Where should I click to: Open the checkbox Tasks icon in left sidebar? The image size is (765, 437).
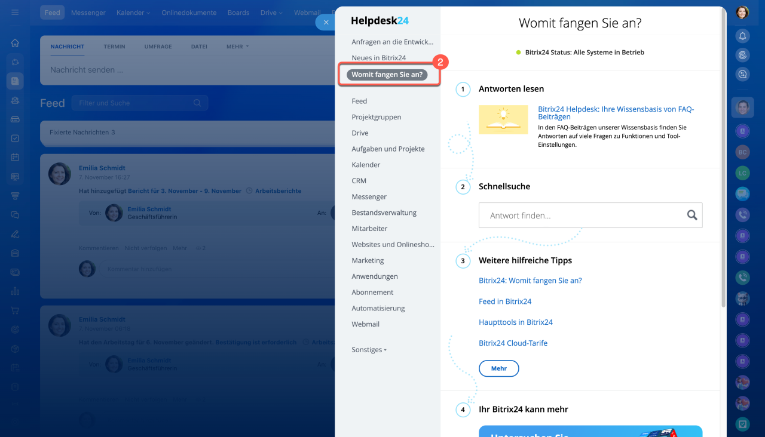tap(15, 139)
